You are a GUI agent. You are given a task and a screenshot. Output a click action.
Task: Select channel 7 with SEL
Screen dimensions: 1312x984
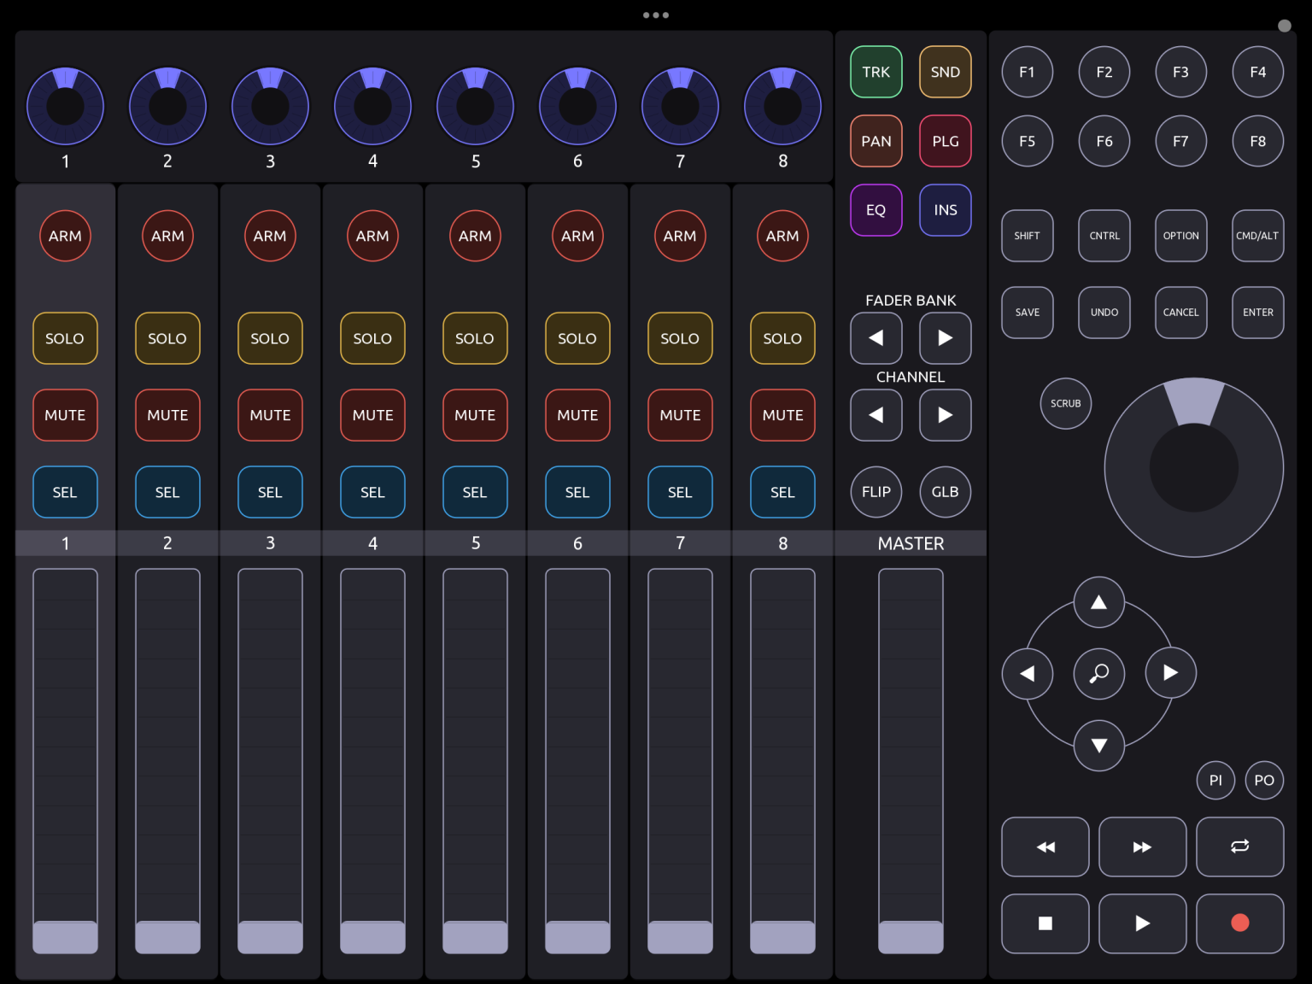point(680,492)
